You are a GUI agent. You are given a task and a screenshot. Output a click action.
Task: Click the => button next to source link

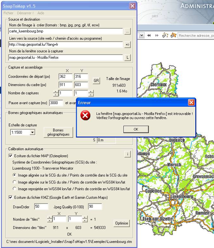point(127,44)
